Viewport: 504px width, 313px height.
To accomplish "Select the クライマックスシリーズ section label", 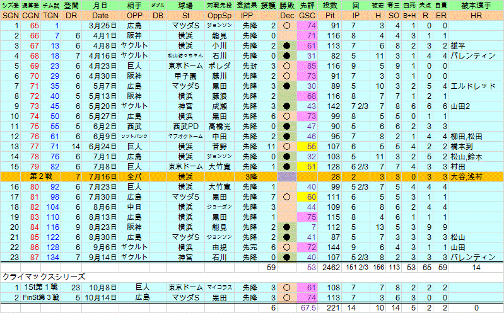I will (x=44, y=277).
